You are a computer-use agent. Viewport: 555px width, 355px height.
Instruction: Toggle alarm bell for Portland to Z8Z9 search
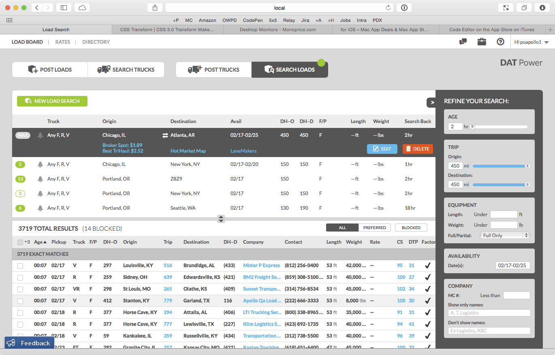[x=40, y=179]
